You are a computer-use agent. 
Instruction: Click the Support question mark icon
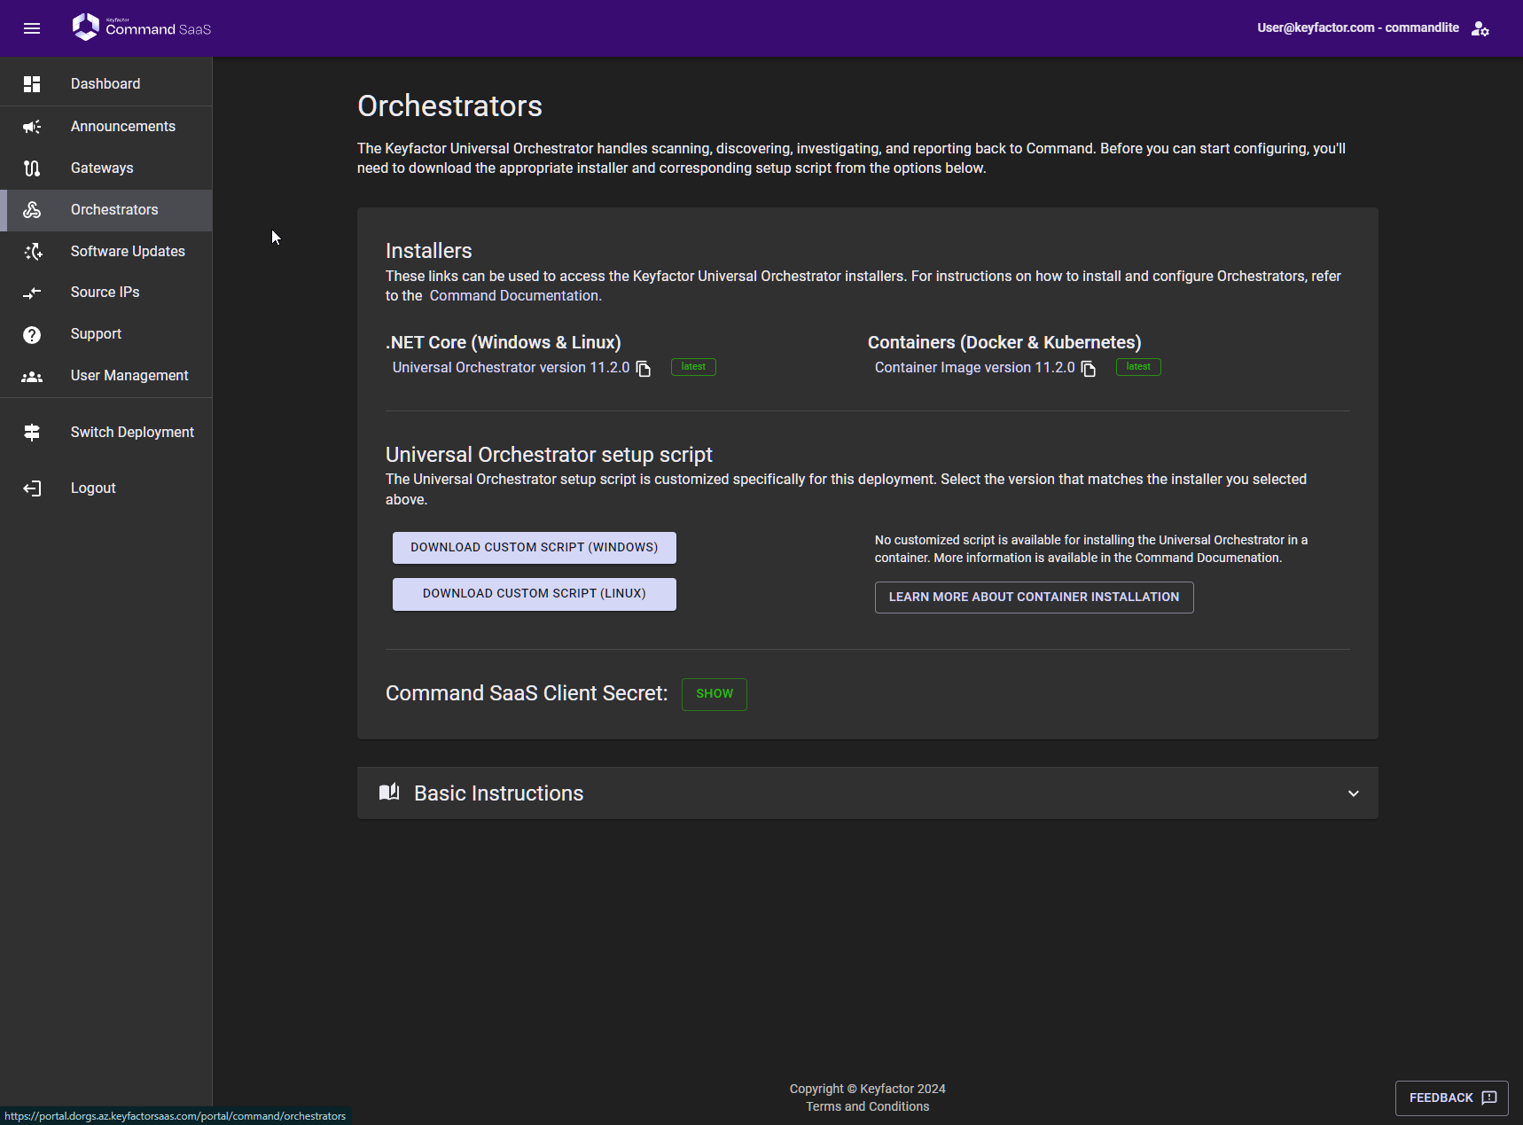[32, 334]
